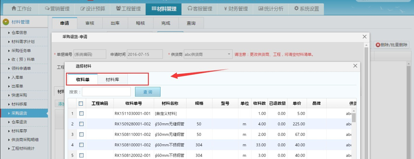Click the 规格 column header
The height and width of the screenshot is (159, 414).
(199, 103)
